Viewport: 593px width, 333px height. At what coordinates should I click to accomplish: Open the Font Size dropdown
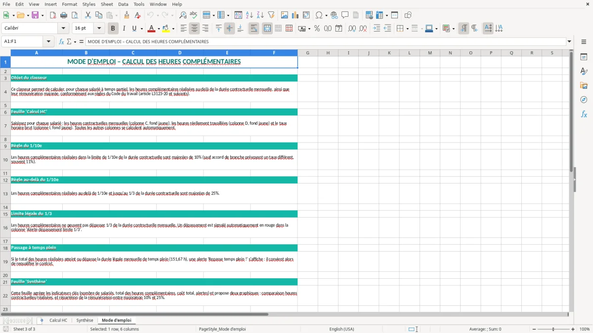(99, 29)
